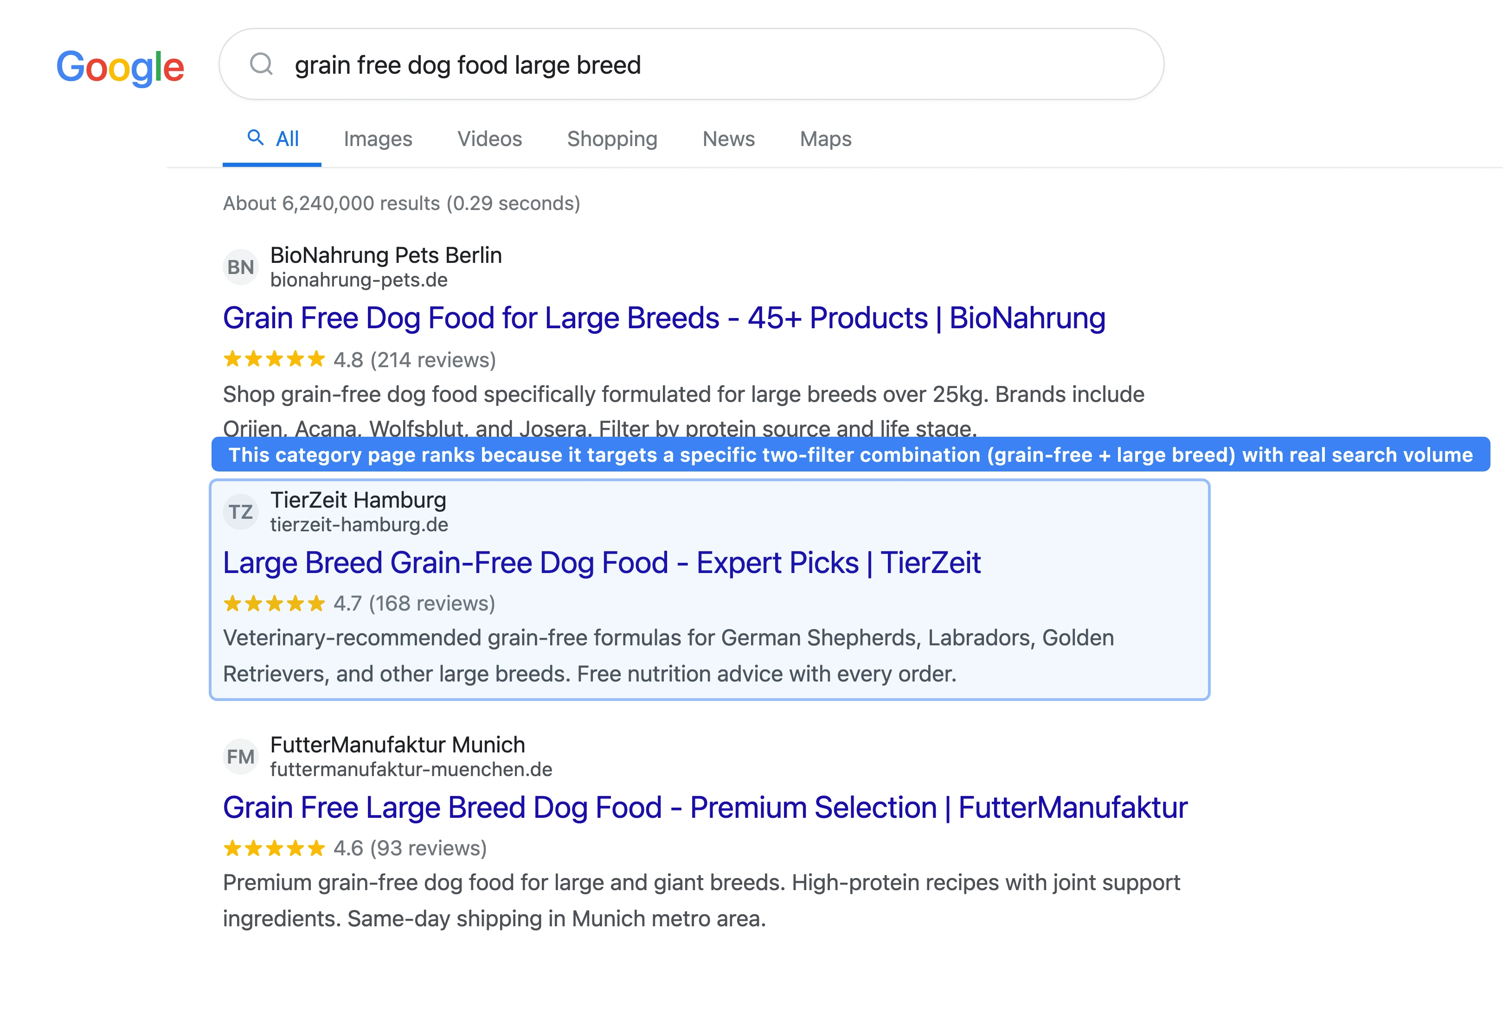The image size is (1503, 1032).
Task: Click inside the search query input field
Action: tap(582, 64)
